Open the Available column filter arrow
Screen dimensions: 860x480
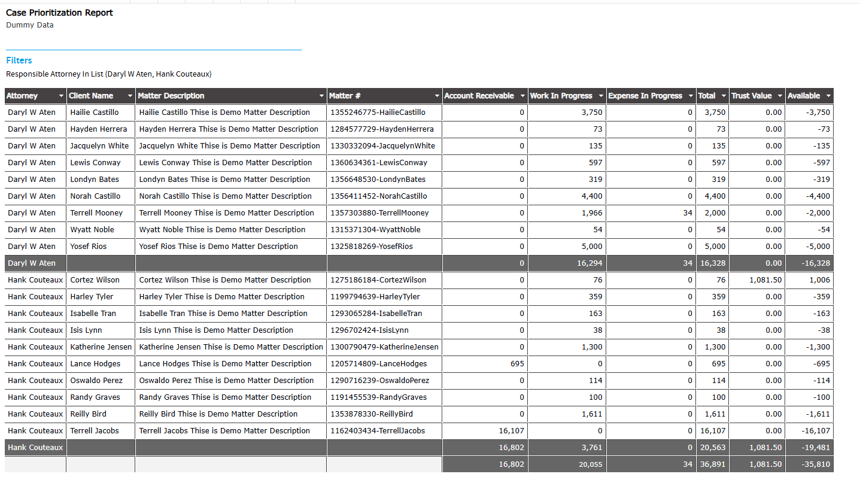coord(828,96)
